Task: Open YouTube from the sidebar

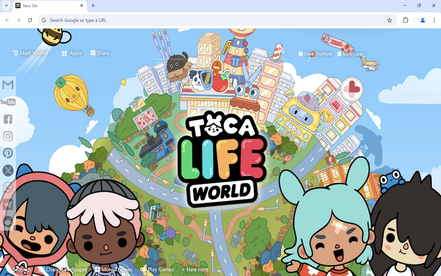Action: point(8,102)
